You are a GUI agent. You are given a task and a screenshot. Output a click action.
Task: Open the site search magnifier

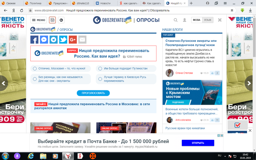click(176, 20)
